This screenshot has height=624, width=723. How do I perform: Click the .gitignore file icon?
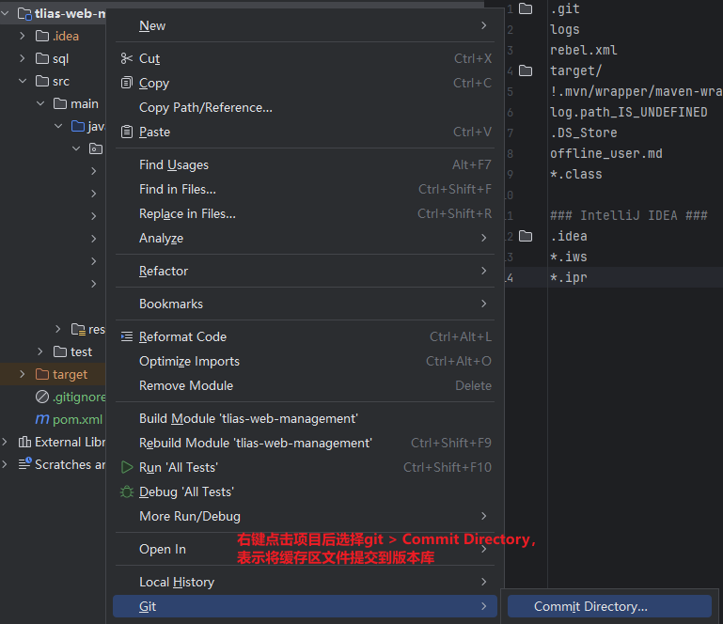tap(42, 397)
